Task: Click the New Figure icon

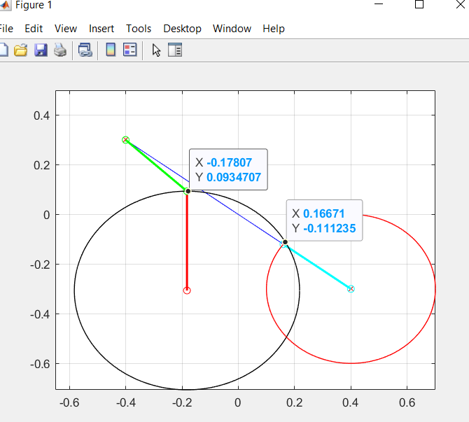Action: point(3,50)
